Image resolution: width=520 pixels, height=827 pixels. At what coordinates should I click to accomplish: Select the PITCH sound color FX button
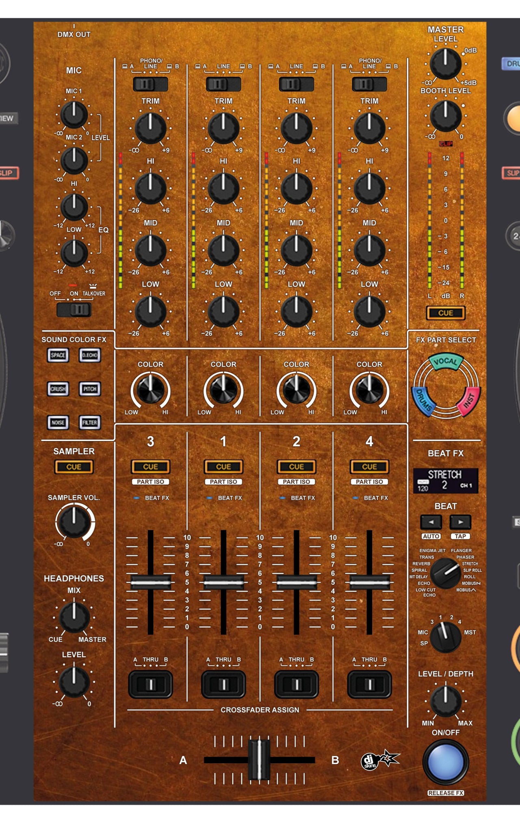tap(90, 389)
